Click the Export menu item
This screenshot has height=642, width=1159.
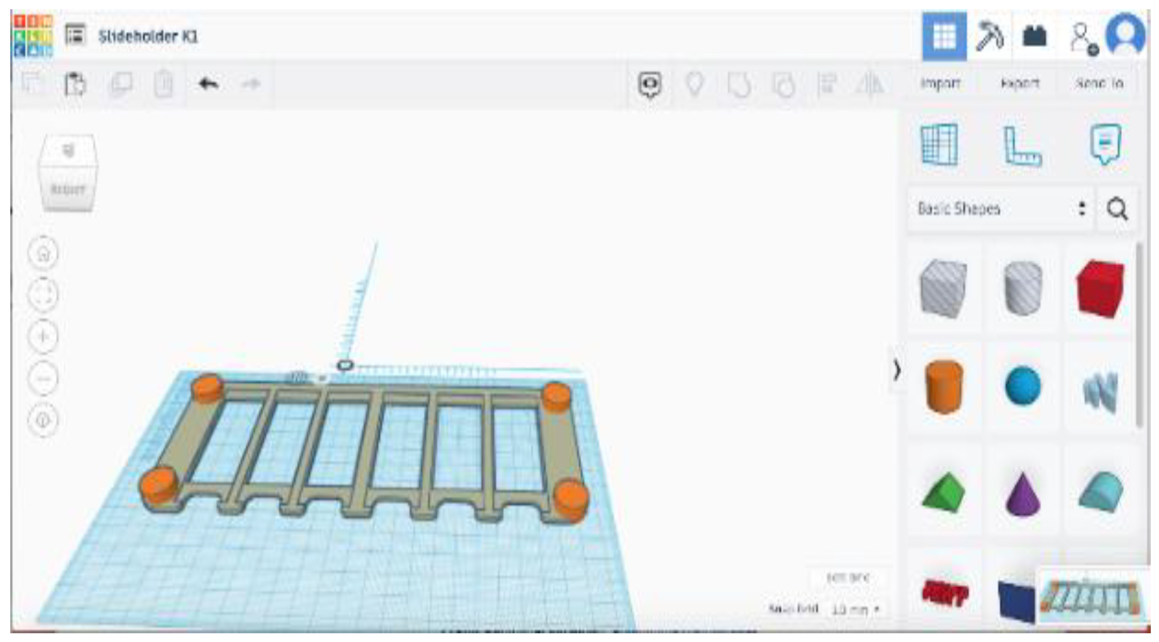[x=1020, y=84]
